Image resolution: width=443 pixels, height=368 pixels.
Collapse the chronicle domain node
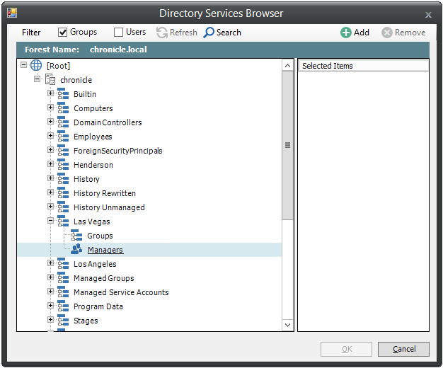[38, 79]
